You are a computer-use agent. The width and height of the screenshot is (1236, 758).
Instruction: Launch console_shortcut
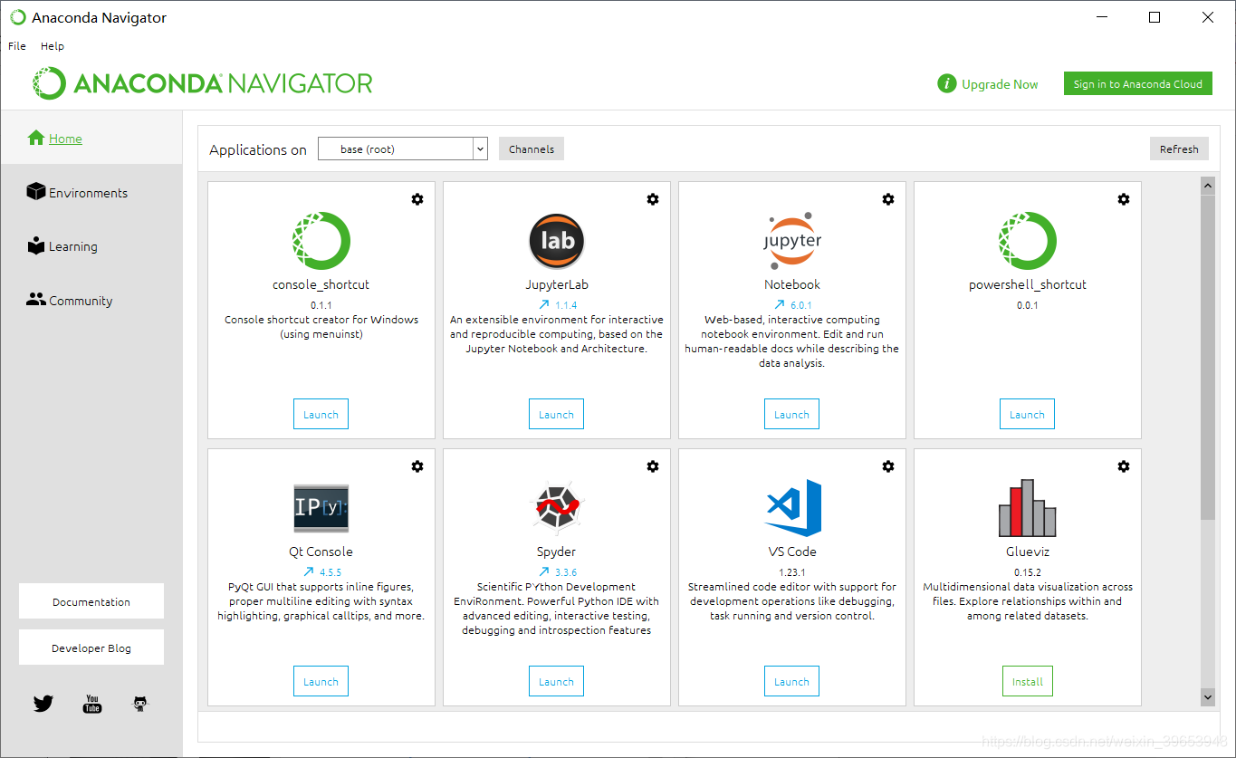coord(321,414)
